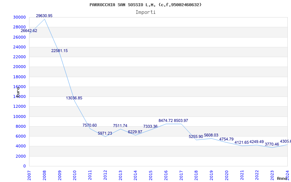This screenshot has width=291, height=182.
Task: Select the 4754.79 data label
Action: click(x=226, y=139)
